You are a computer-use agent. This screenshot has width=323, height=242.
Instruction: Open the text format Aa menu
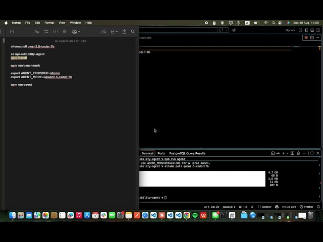[x=37, y=31]
